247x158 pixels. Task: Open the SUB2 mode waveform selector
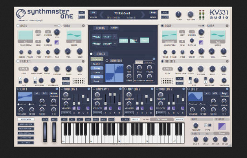coord(218,36)
